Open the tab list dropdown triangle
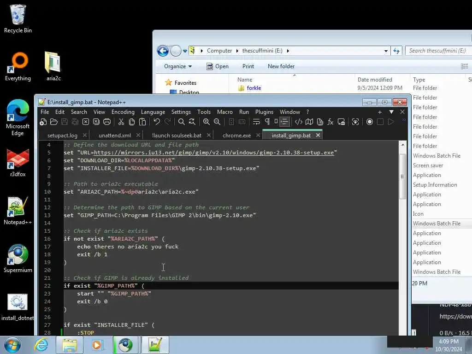Image resolution: width=472 pixels, height=354 pixels. [x=391, y=112]
